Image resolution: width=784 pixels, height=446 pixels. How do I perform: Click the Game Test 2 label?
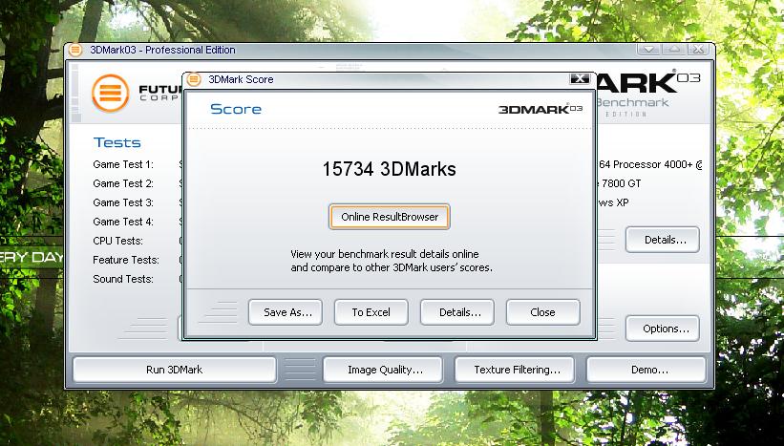[x=123, y=183]
